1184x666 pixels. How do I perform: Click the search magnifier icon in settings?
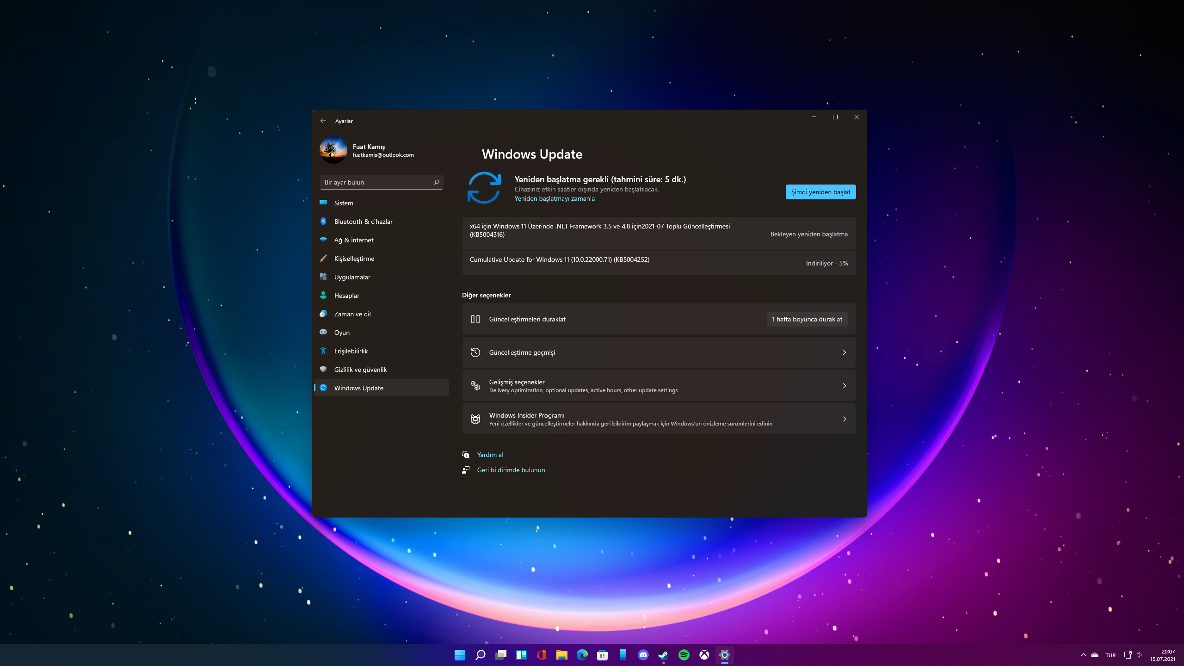pos(436,182)
